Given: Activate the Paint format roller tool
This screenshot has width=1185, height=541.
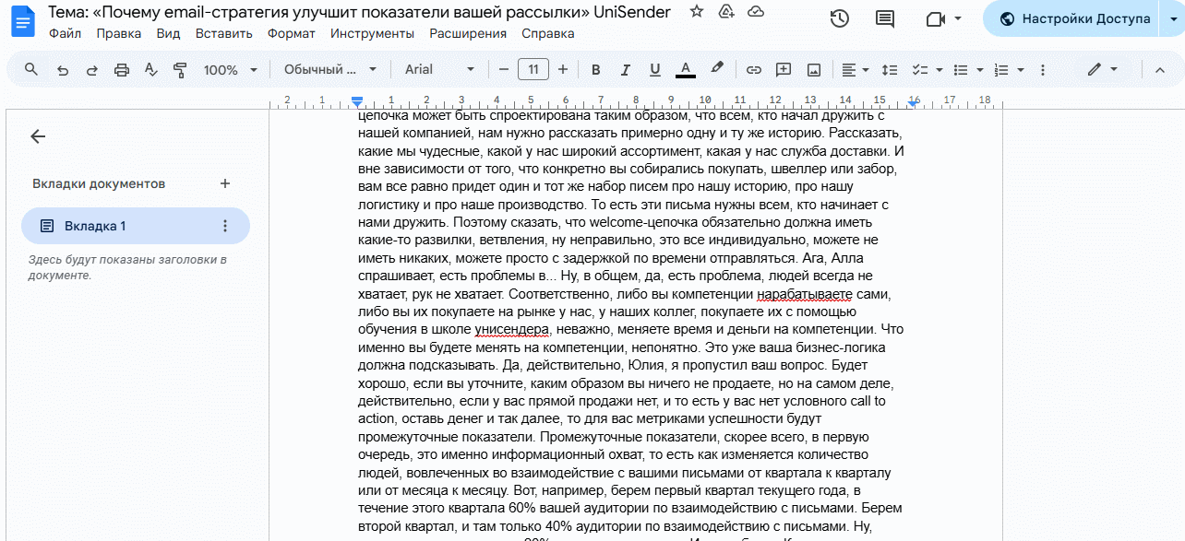Looking at the screenshot, I should [180, 70].
